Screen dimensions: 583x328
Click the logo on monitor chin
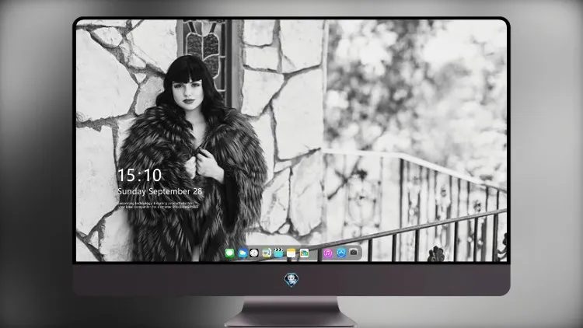tap(291, 280)
